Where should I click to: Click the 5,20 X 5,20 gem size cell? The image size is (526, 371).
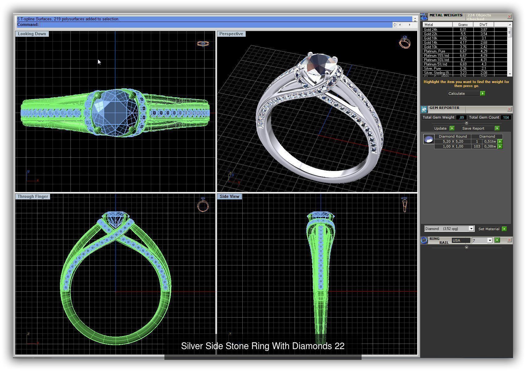453,141
